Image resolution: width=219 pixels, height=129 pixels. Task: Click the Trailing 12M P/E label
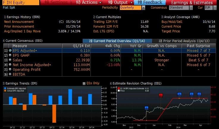click(105, 22)
